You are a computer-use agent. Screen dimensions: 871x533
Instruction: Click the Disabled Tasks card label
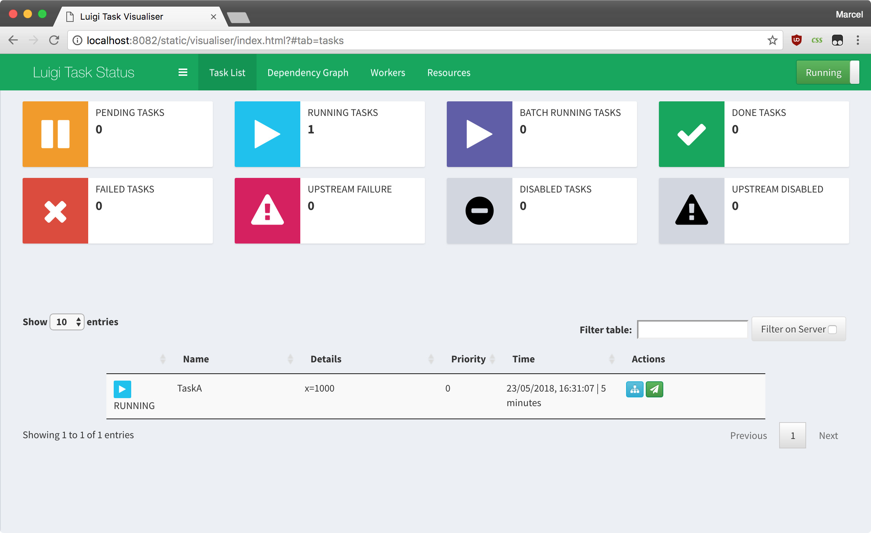[555, 189]
